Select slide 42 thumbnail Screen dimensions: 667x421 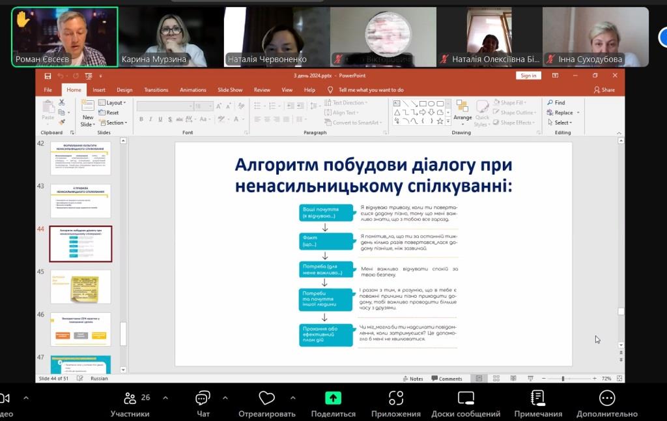80,158
